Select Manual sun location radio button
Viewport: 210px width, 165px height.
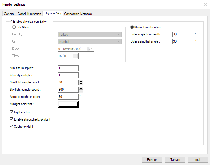pyautogui.click(x=132, y=27)
